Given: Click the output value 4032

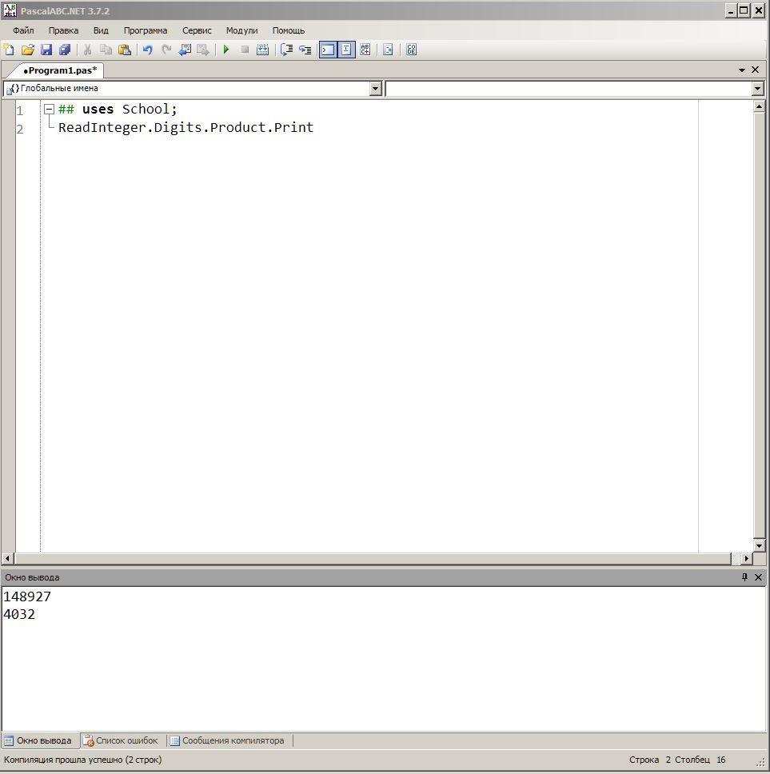Looking at the screenshot, I should point(19,614).
